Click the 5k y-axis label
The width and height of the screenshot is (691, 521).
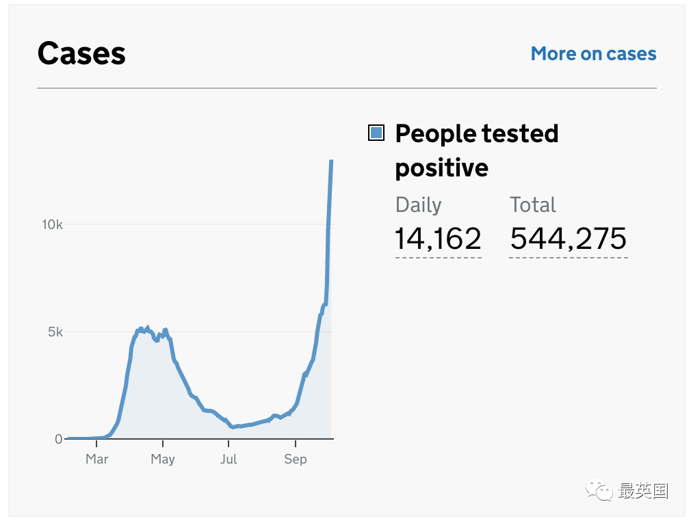[55, 332]
